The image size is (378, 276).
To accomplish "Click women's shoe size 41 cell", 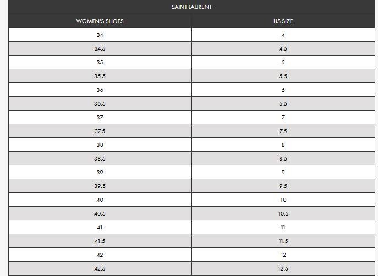I will (x=100, y=228).
